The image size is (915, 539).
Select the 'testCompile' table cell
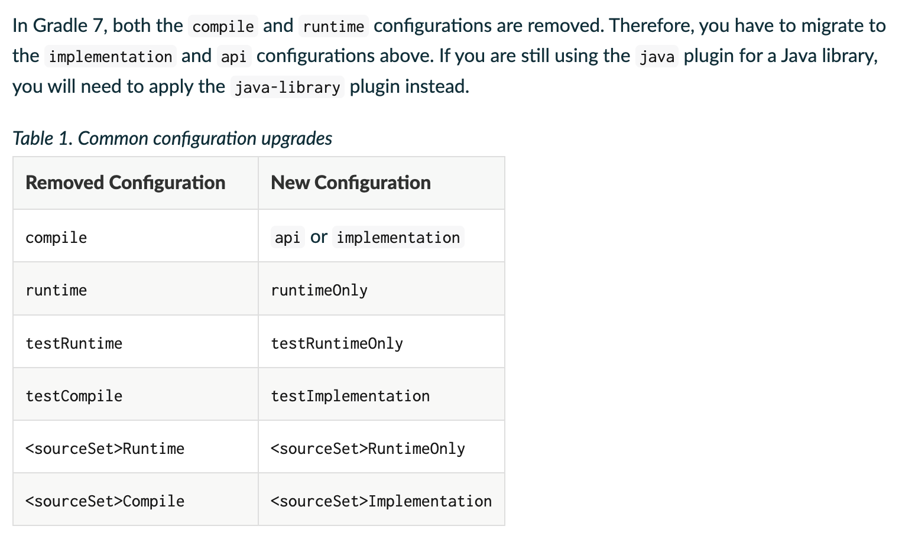tap(135, 394)
